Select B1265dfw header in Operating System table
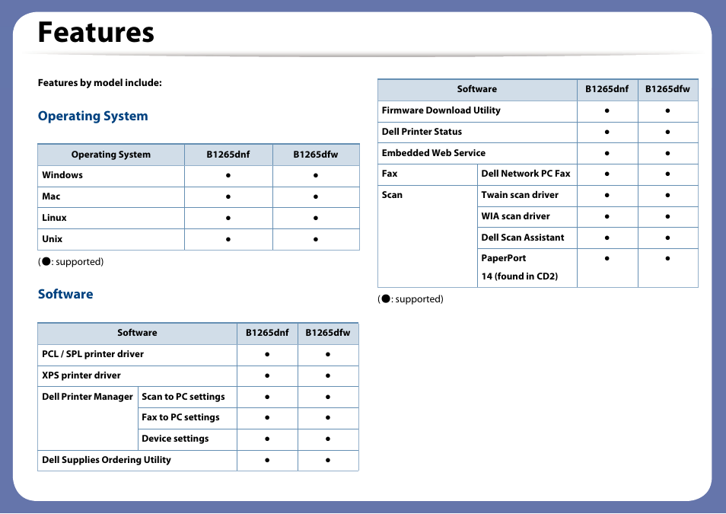 (x=315, y=155)
